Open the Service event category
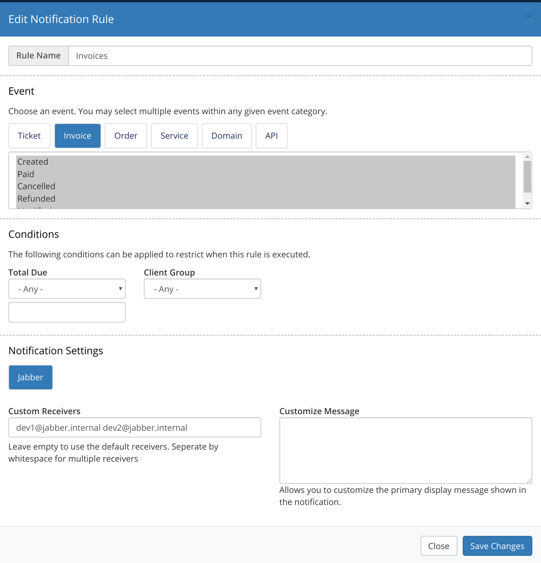The width and height of the screenshot is (541, 563). [x=174, y=136]
